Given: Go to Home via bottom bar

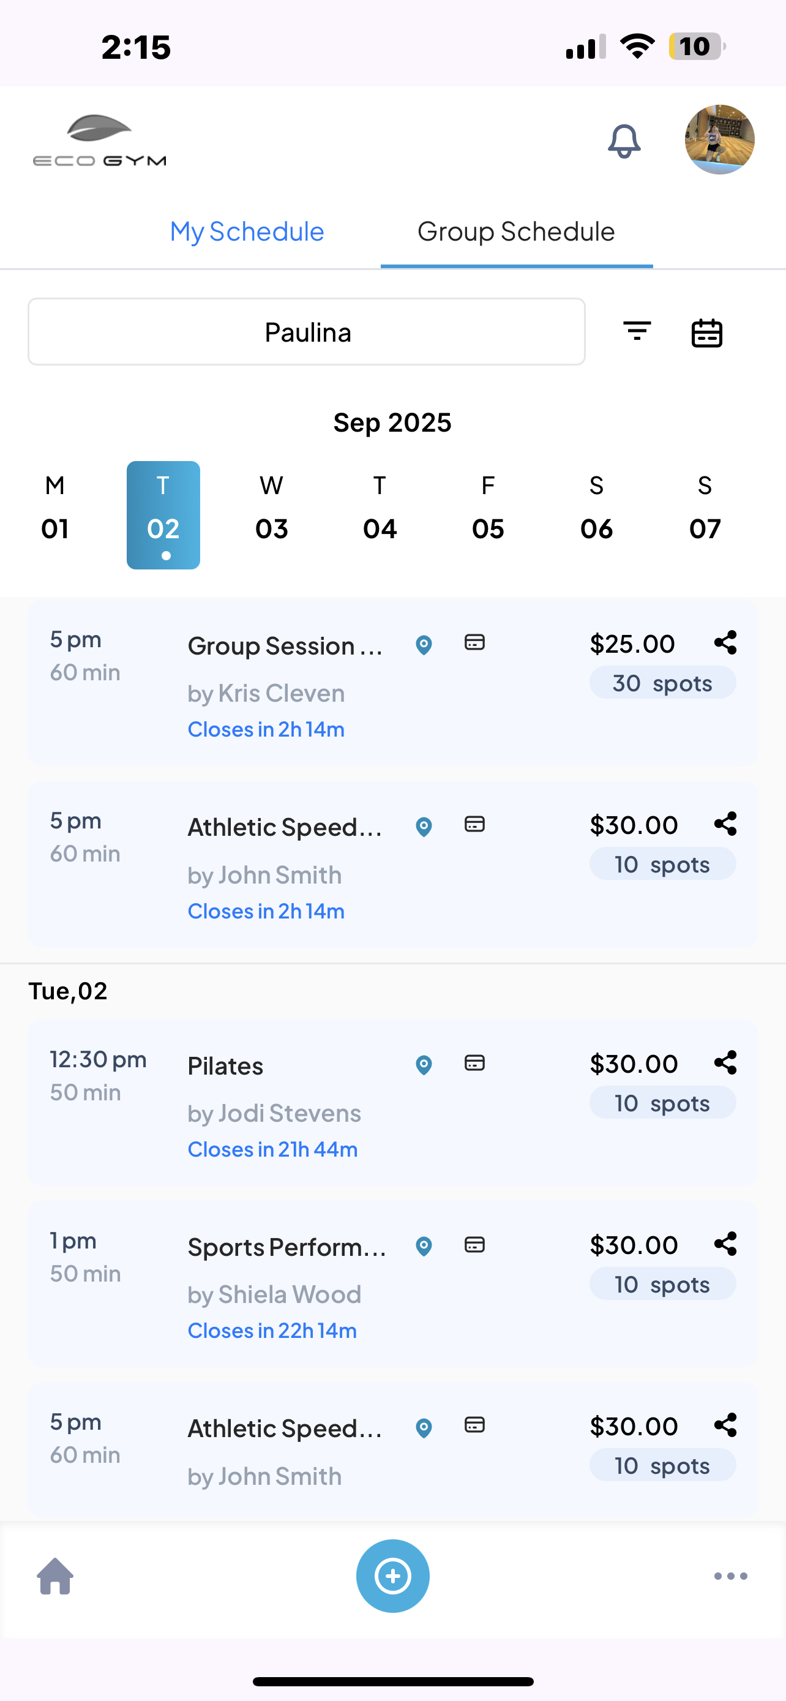Looking at the screenshot, I should pyautogui.click(x=56, y=1576).
